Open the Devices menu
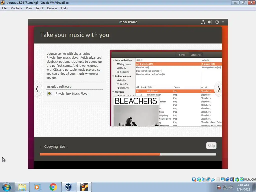 (x=52, y=8)
